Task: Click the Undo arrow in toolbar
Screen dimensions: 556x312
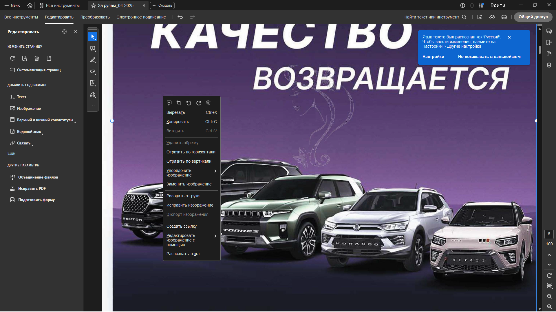Action: 180,17
